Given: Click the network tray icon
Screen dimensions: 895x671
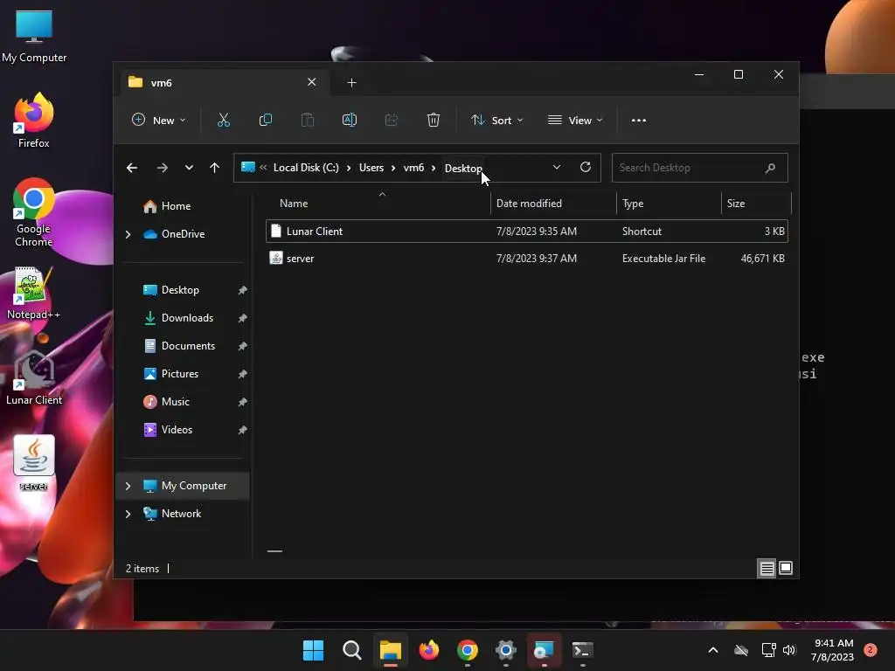Looking at the screenshot, I should tap(768, 650).
